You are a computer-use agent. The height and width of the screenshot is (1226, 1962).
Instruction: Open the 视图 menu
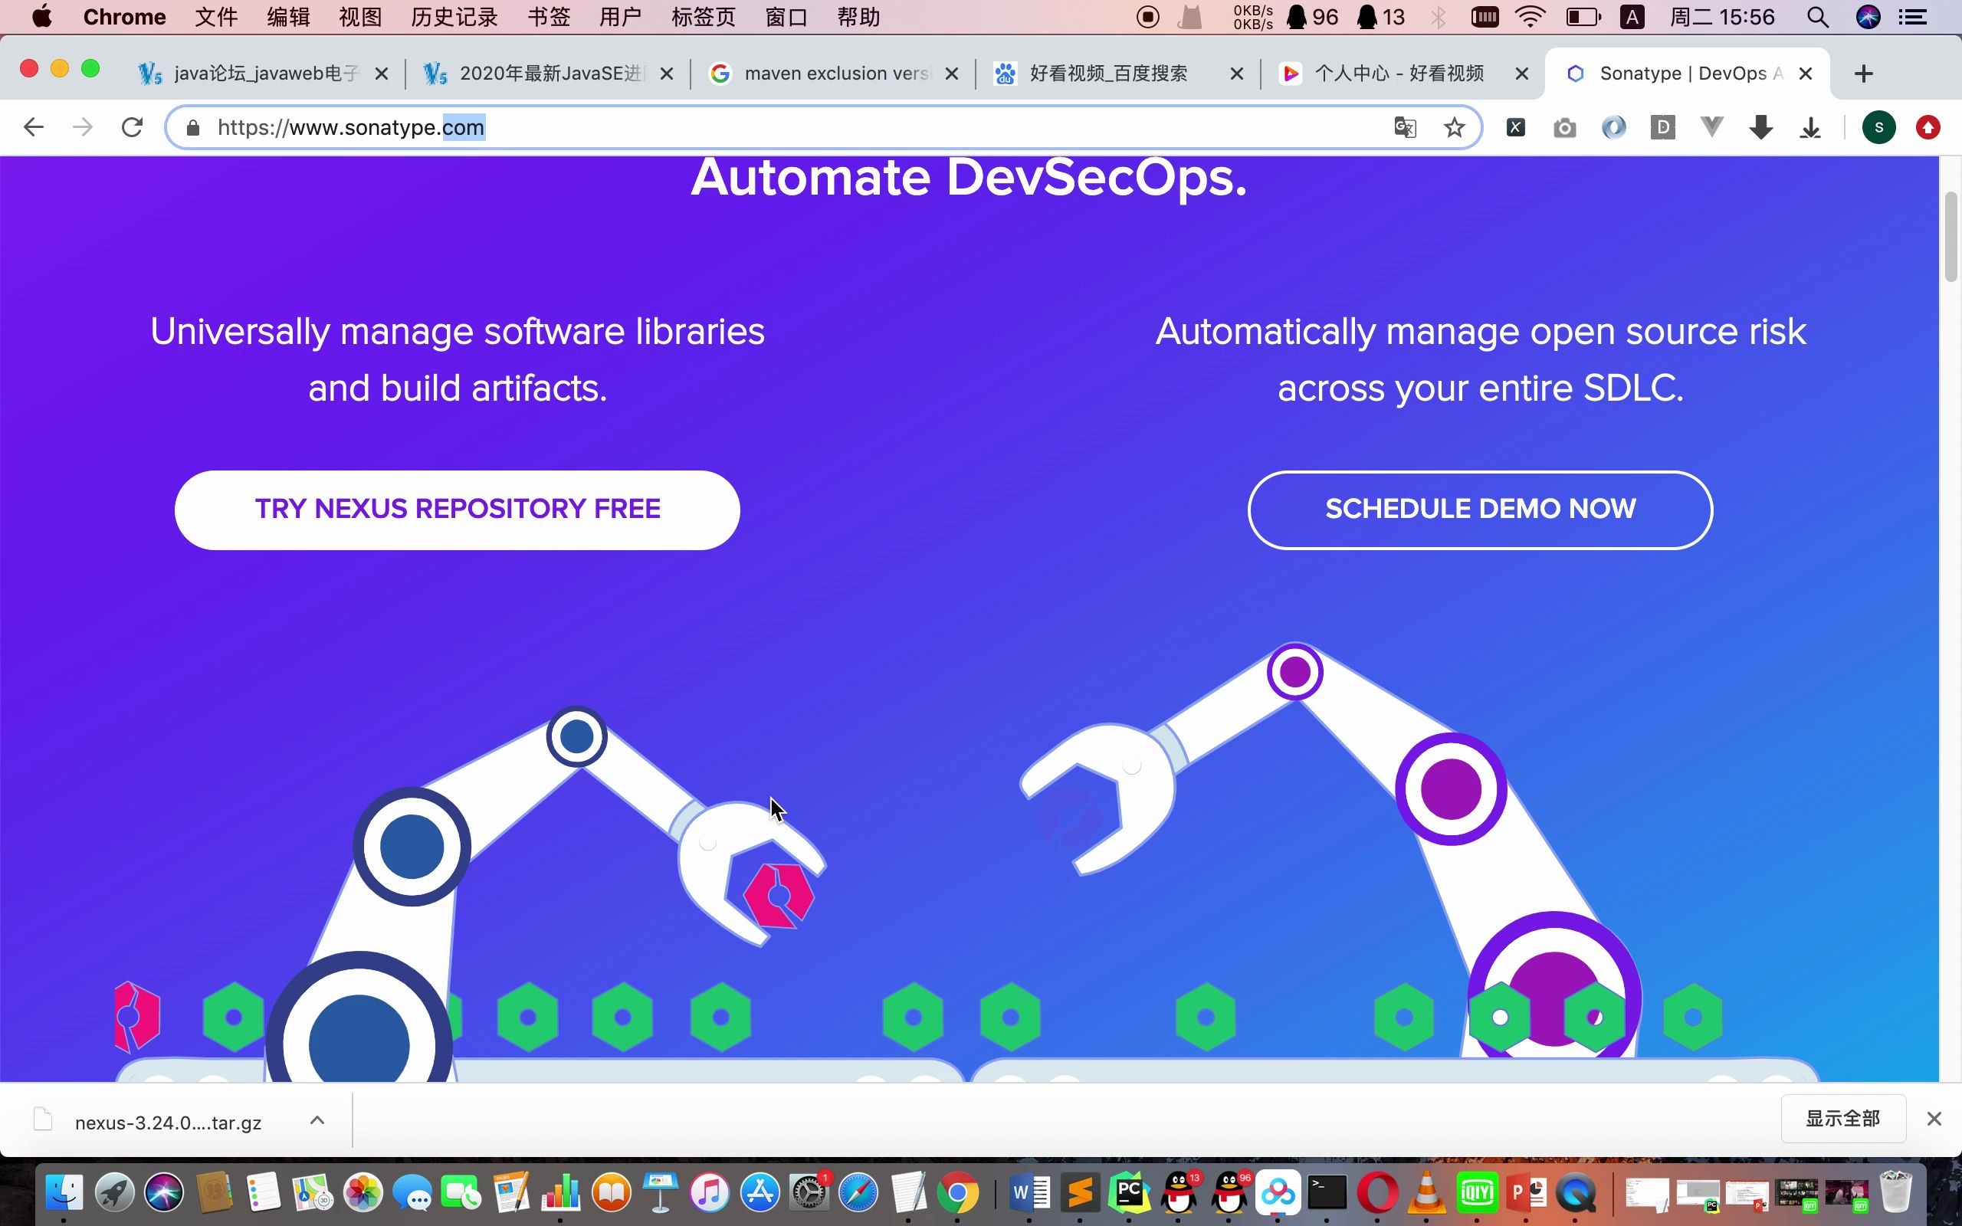[360, 17]
